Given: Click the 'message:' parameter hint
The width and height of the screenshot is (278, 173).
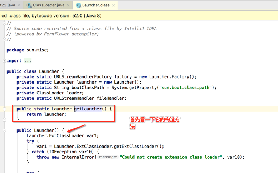Looking at the screenshot, I should pos(108,157).
